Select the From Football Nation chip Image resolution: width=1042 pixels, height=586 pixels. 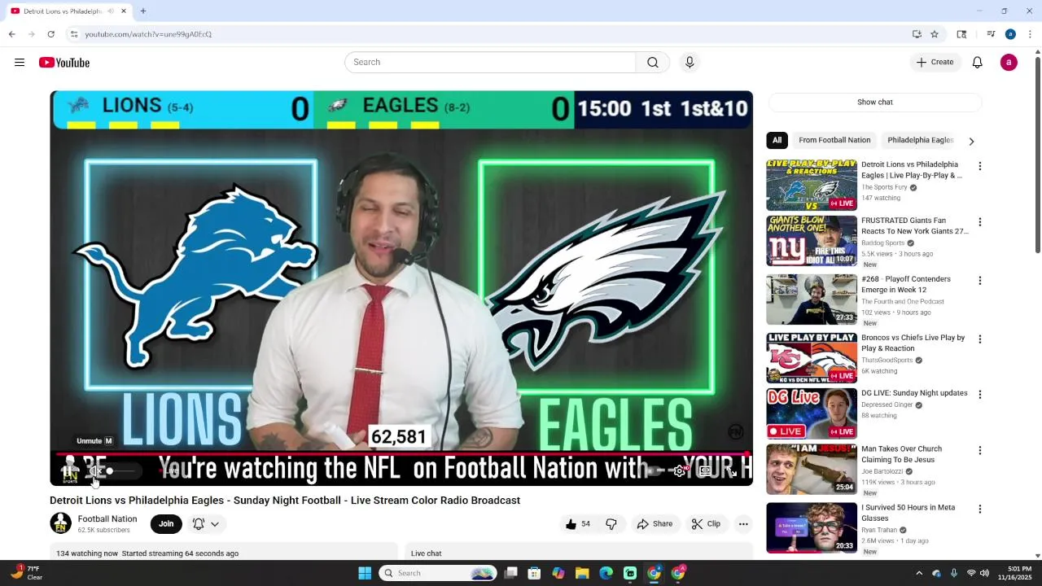point(834,140)
